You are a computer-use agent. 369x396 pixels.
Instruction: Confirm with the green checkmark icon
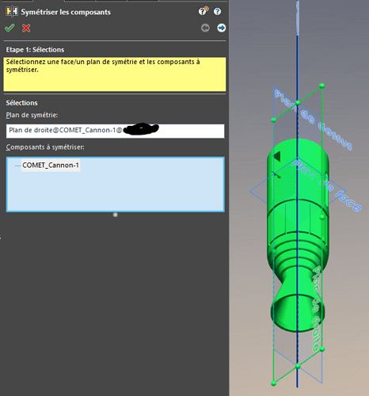pyautogui.click(x=10, y=28)
